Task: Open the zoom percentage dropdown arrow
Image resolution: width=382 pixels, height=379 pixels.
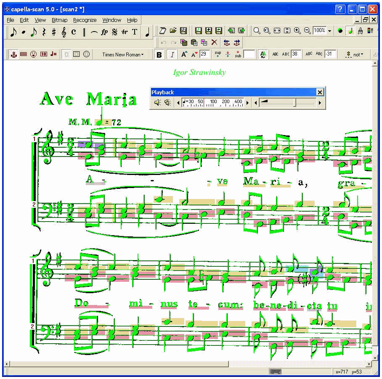Action: pyautogui.click(x=329, y=31)
